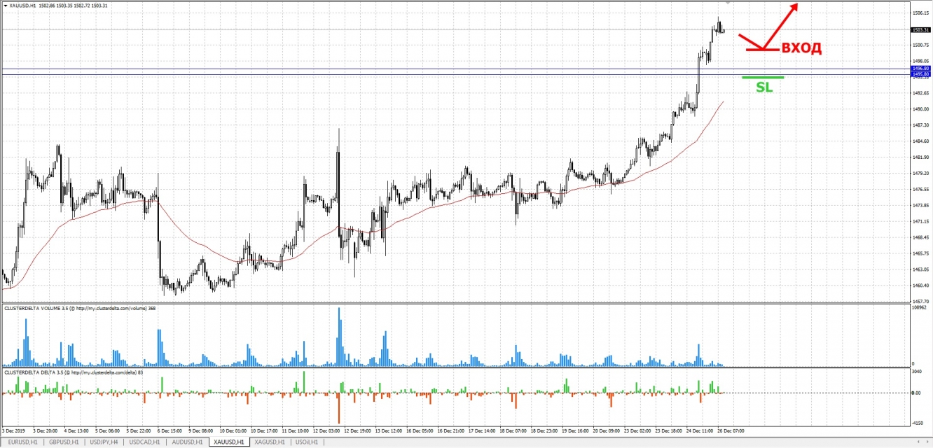This screenshot has height=448, width=933.
Task: Open the AUDUSD,H1 chart tab
Action: coord(188,442)
